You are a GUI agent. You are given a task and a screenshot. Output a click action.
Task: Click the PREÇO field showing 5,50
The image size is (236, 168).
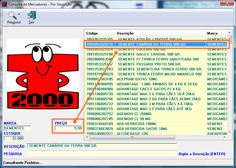[69, 128]
